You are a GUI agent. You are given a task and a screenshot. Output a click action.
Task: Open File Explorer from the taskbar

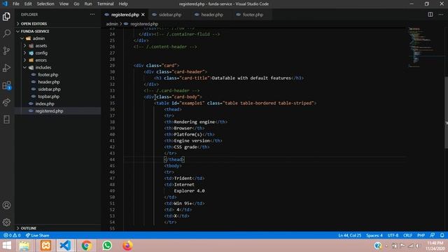coord(24,246)
